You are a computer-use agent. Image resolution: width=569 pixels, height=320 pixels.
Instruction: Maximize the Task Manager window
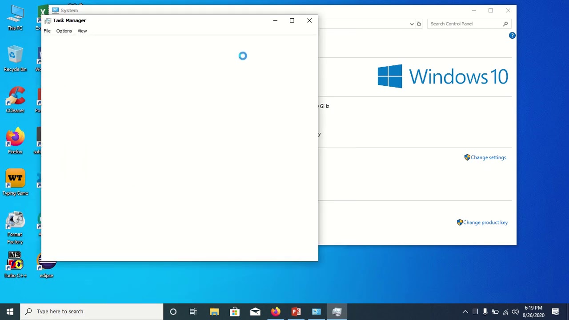pos(292,20)
